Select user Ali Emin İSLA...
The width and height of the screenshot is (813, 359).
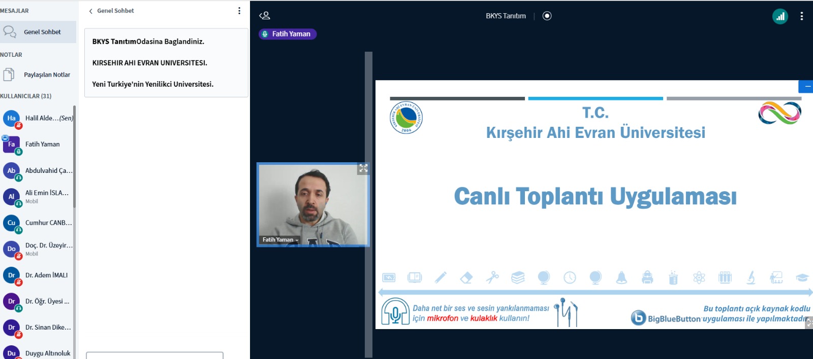tap(37, 197)
